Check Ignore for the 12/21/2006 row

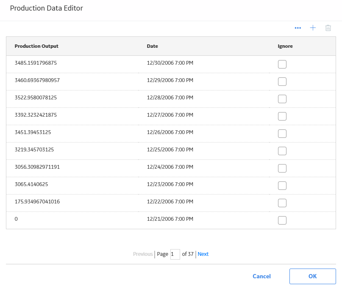pos(282,220)
